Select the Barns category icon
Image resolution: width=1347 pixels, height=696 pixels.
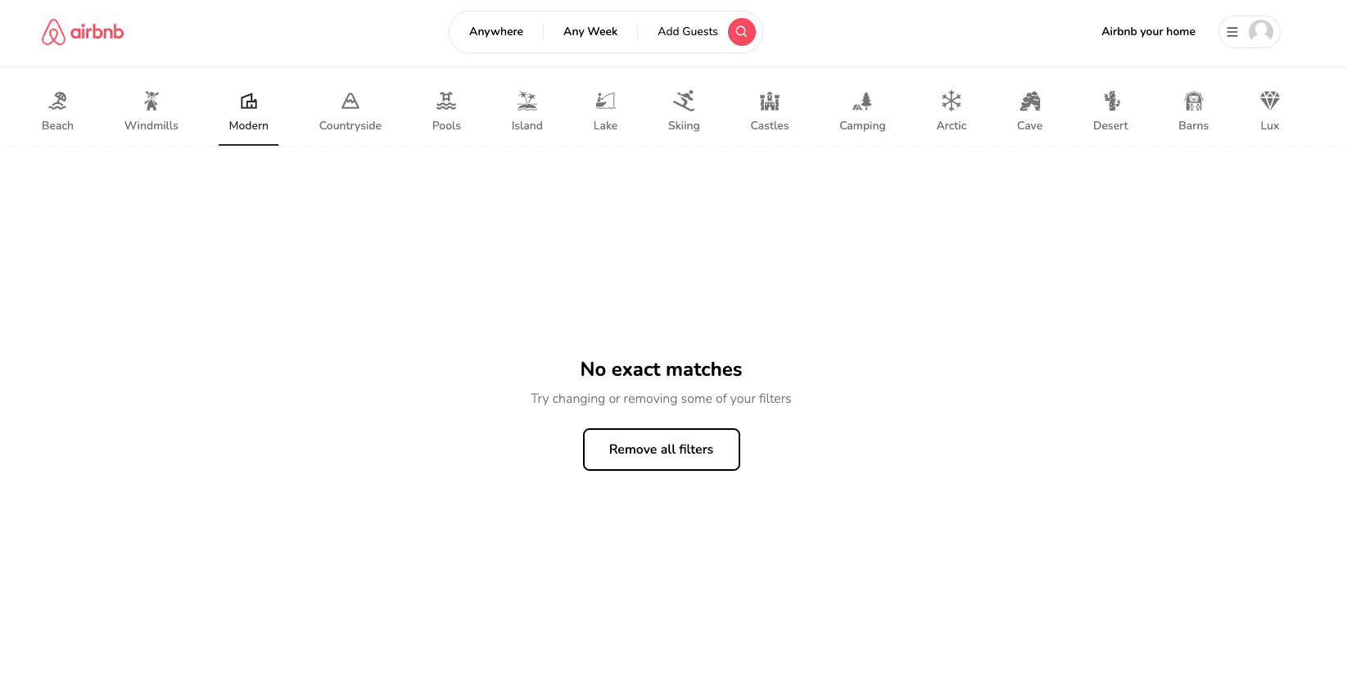click(1194, 101)
